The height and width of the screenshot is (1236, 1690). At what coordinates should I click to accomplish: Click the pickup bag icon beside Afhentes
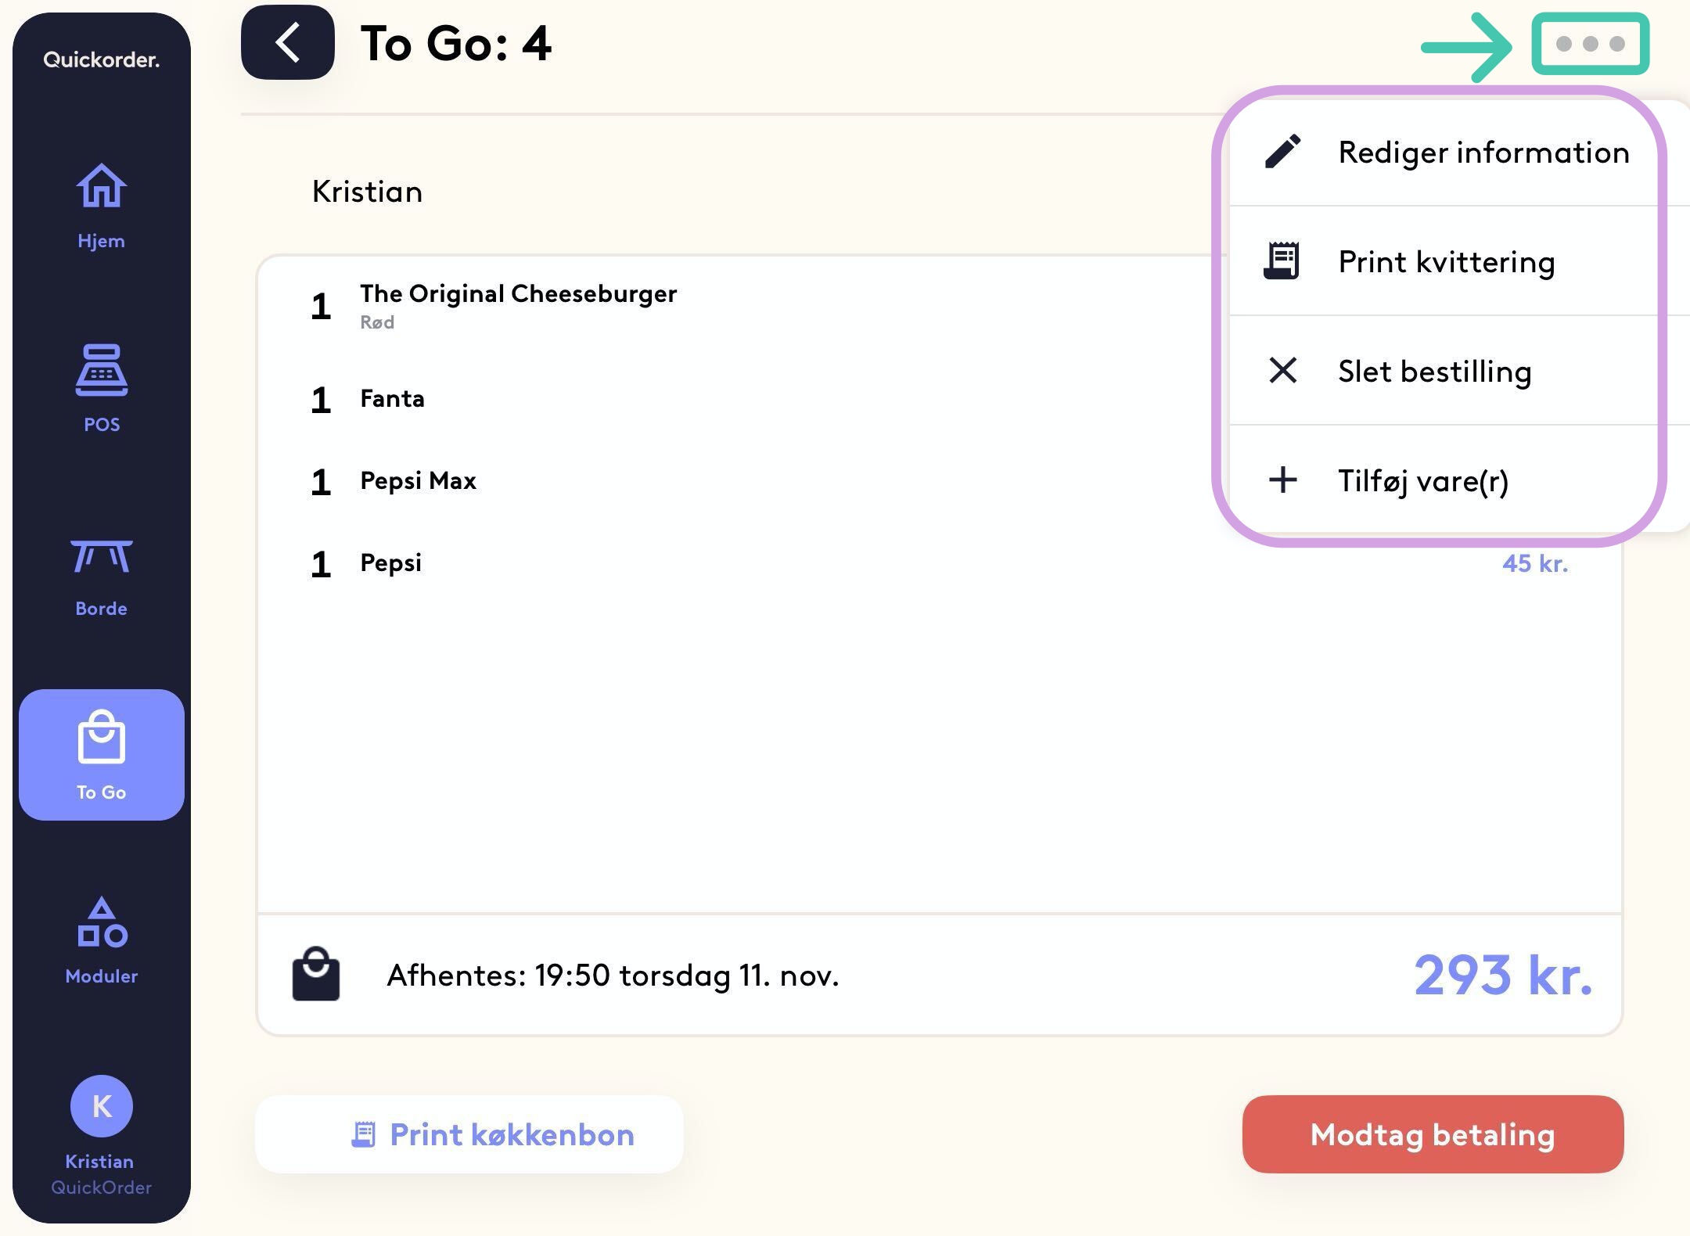tap(315, 974)
